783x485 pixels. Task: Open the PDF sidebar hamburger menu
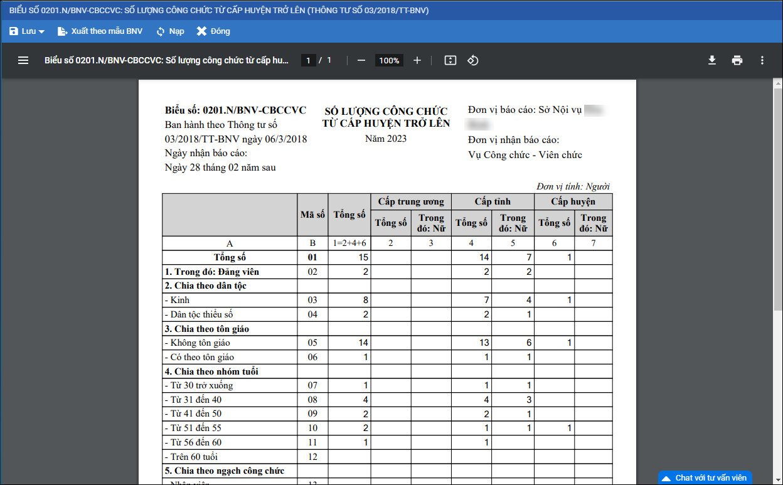(23, 60)
